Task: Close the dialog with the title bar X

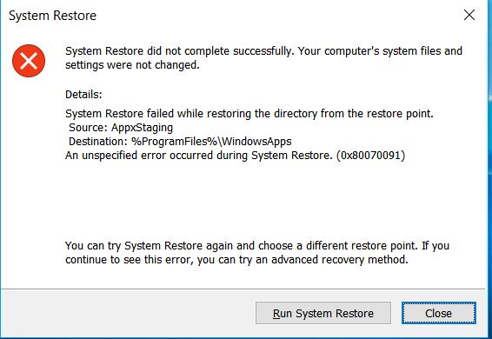Action: [x=469, y=15]
